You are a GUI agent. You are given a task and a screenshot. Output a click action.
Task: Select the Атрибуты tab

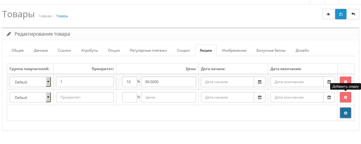pyautogui.click(x=89, y=50)
